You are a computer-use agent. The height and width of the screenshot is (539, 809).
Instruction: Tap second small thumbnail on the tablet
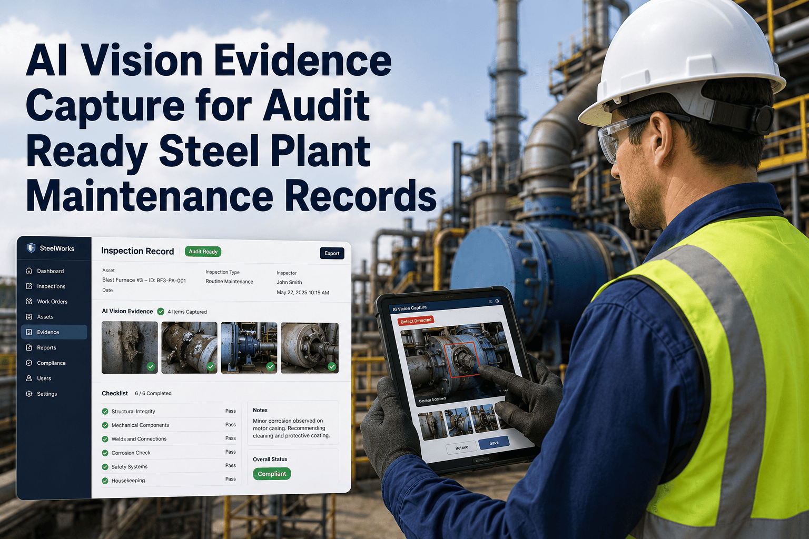coord(459,421)
